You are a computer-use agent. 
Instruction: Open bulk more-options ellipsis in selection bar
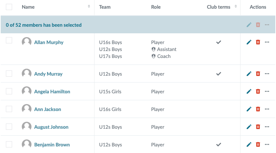click(267, 25)
